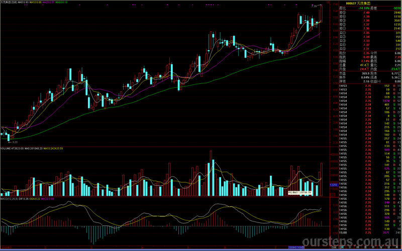Click the MACD(12,26,9) indicator label
This screenshot has height=251, width=402.
click(9, 199)
